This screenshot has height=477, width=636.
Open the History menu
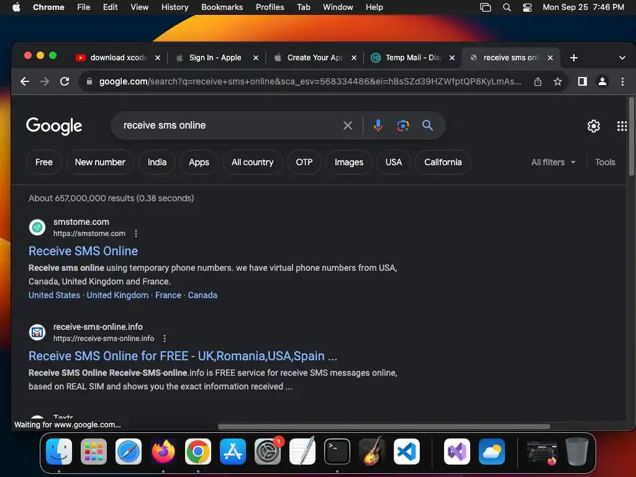175,7
